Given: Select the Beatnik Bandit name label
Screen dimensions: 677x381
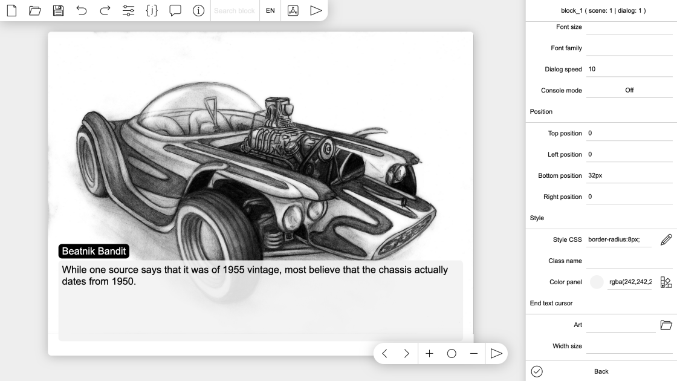Looking at the screenshot, I should (x=94, y=252).
